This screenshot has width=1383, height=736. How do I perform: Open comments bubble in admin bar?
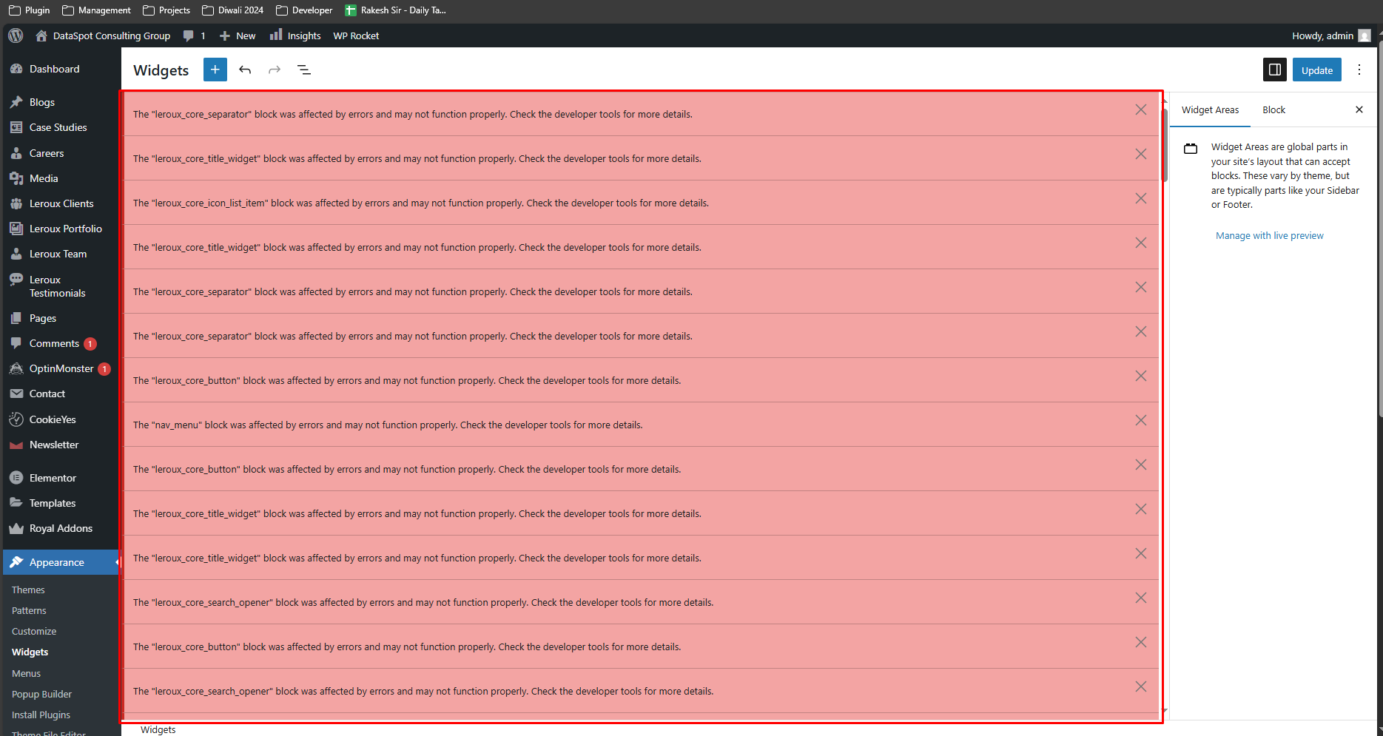[194, 36]
